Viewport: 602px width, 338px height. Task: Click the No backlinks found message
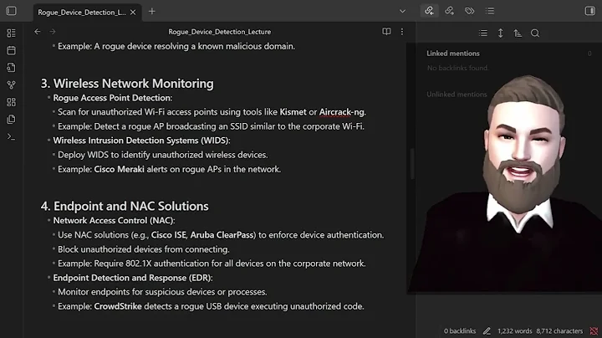[x=457, y=68]
